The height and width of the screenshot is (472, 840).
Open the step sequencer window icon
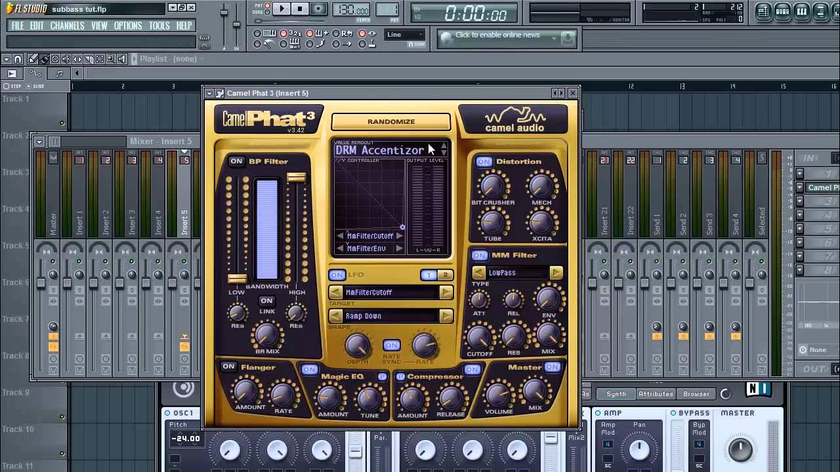(782, 12)
